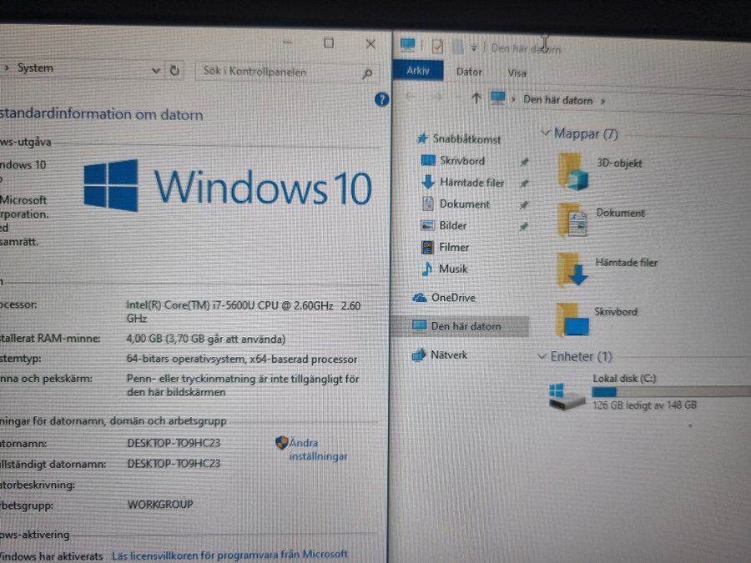Select OneDrive in the navigation pane
The width and height of the screenshot is (751, 563).
(453, 298)
